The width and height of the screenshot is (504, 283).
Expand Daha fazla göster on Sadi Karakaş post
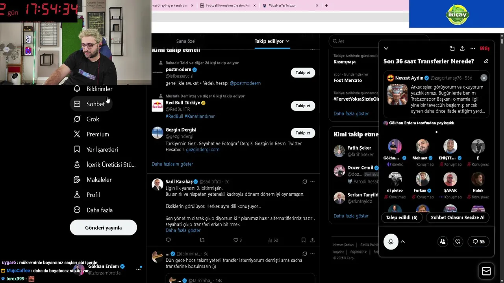(183, 230)
